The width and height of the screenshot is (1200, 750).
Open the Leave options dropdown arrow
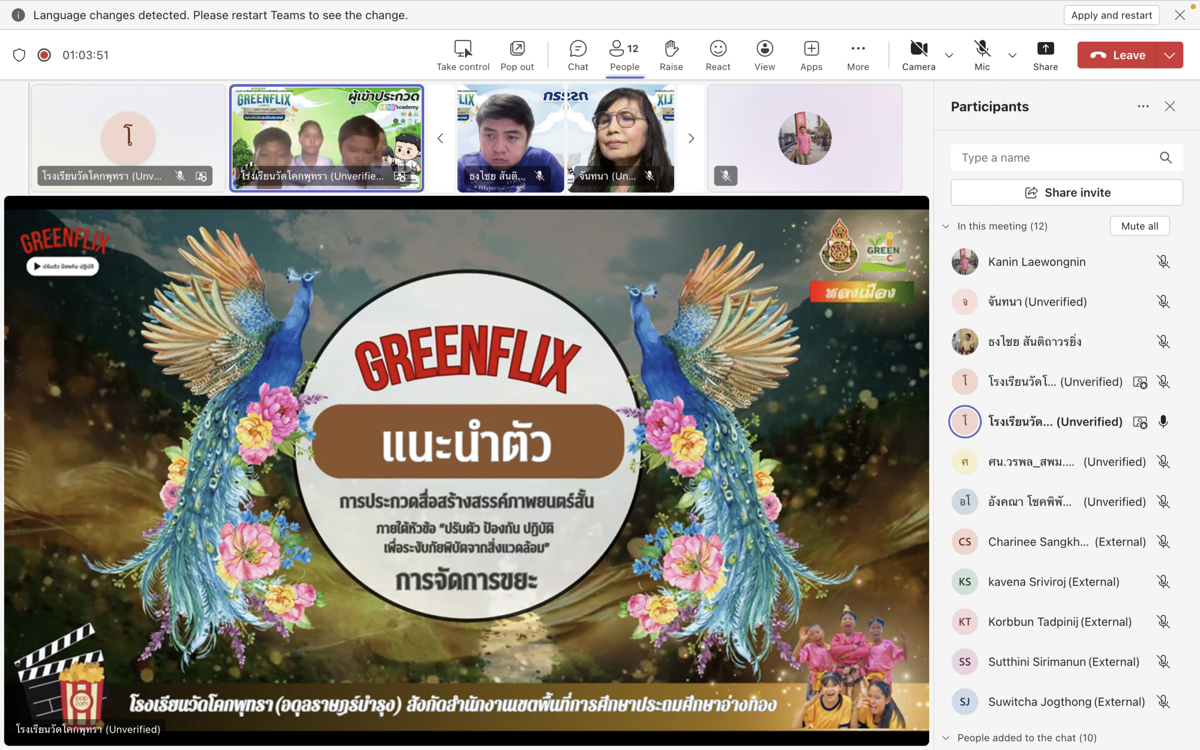tap(1169, 55)
